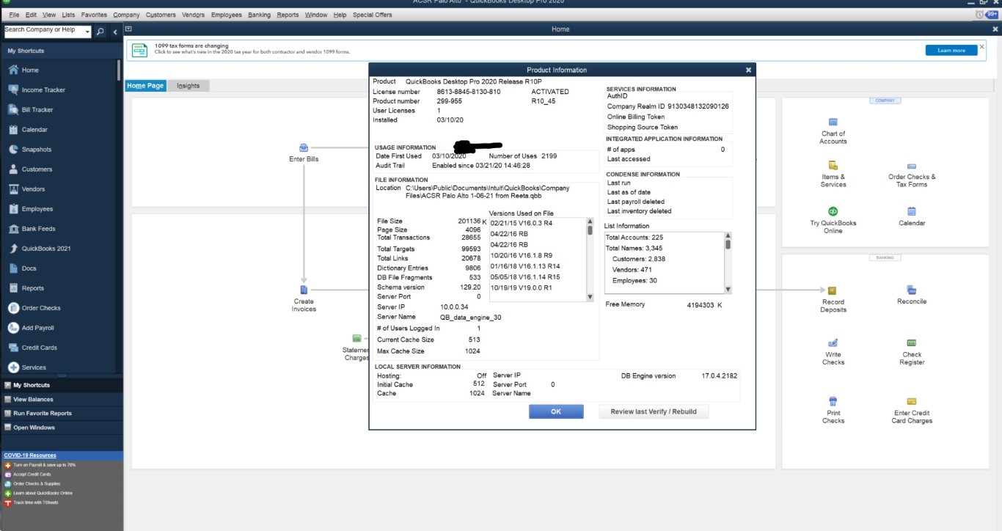Open the COVID-19 Resources link
The image size is (1002, 531).
tap(30, 455)
